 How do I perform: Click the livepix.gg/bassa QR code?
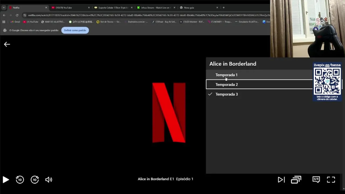[x=327, y=81]
